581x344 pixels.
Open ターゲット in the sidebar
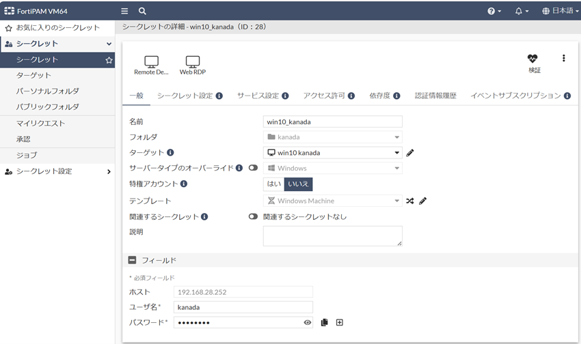(33, 75)
